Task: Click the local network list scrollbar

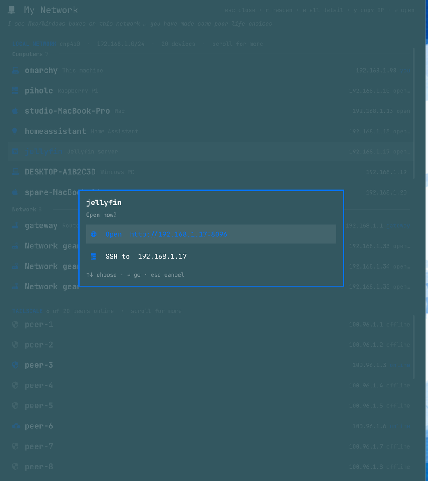Action: click(414, 113)
